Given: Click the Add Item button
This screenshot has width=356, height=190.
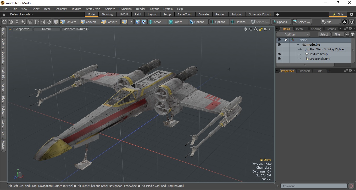Looking at the screenshot, I should coord(291,34).
